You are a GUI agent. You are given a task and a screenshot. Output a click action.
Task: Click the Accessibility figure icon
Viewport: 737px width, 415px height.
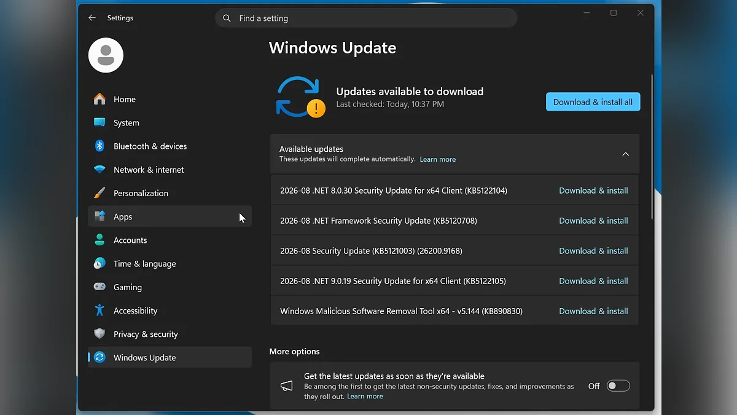click(99, 310)
